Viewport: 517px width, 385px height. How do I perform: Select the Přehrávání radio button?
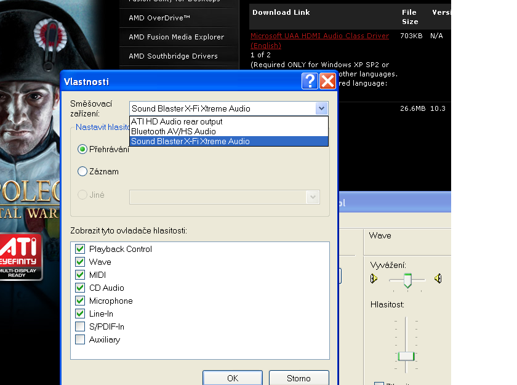click(82, 149)
